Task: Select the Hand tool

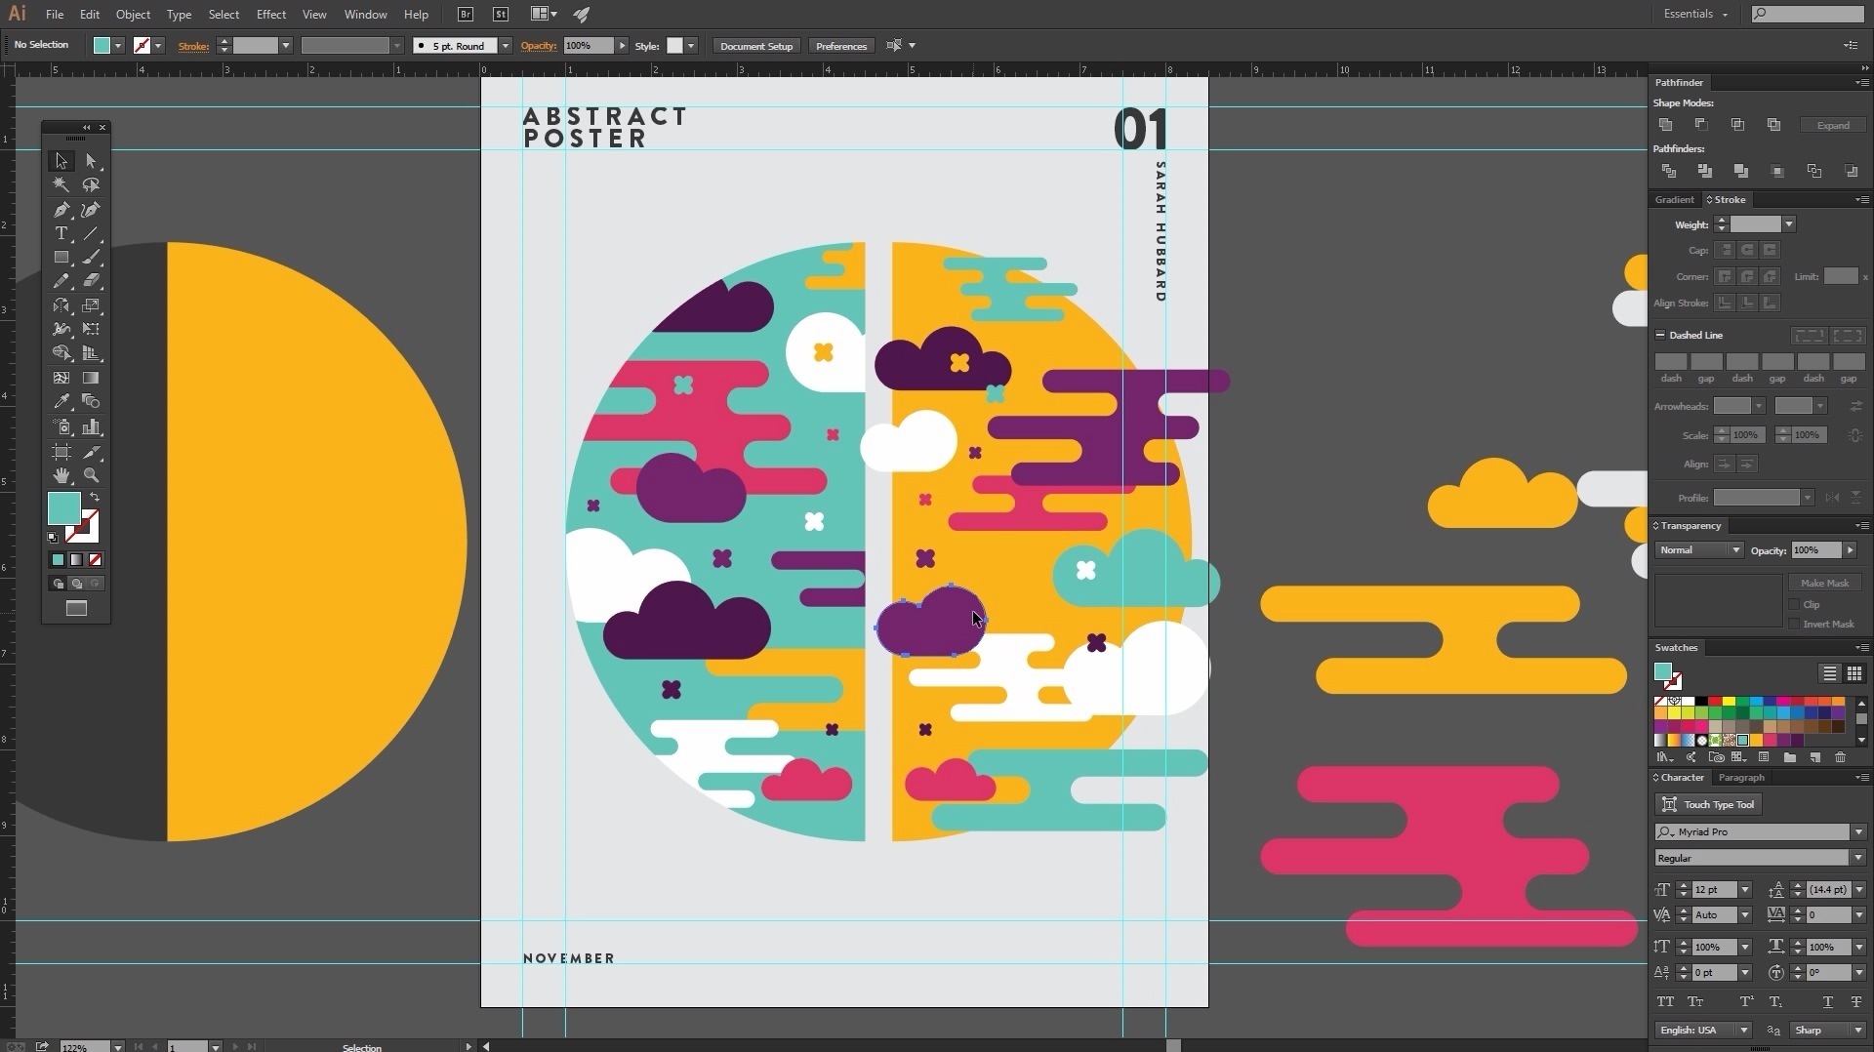Action: coord(61,475)
